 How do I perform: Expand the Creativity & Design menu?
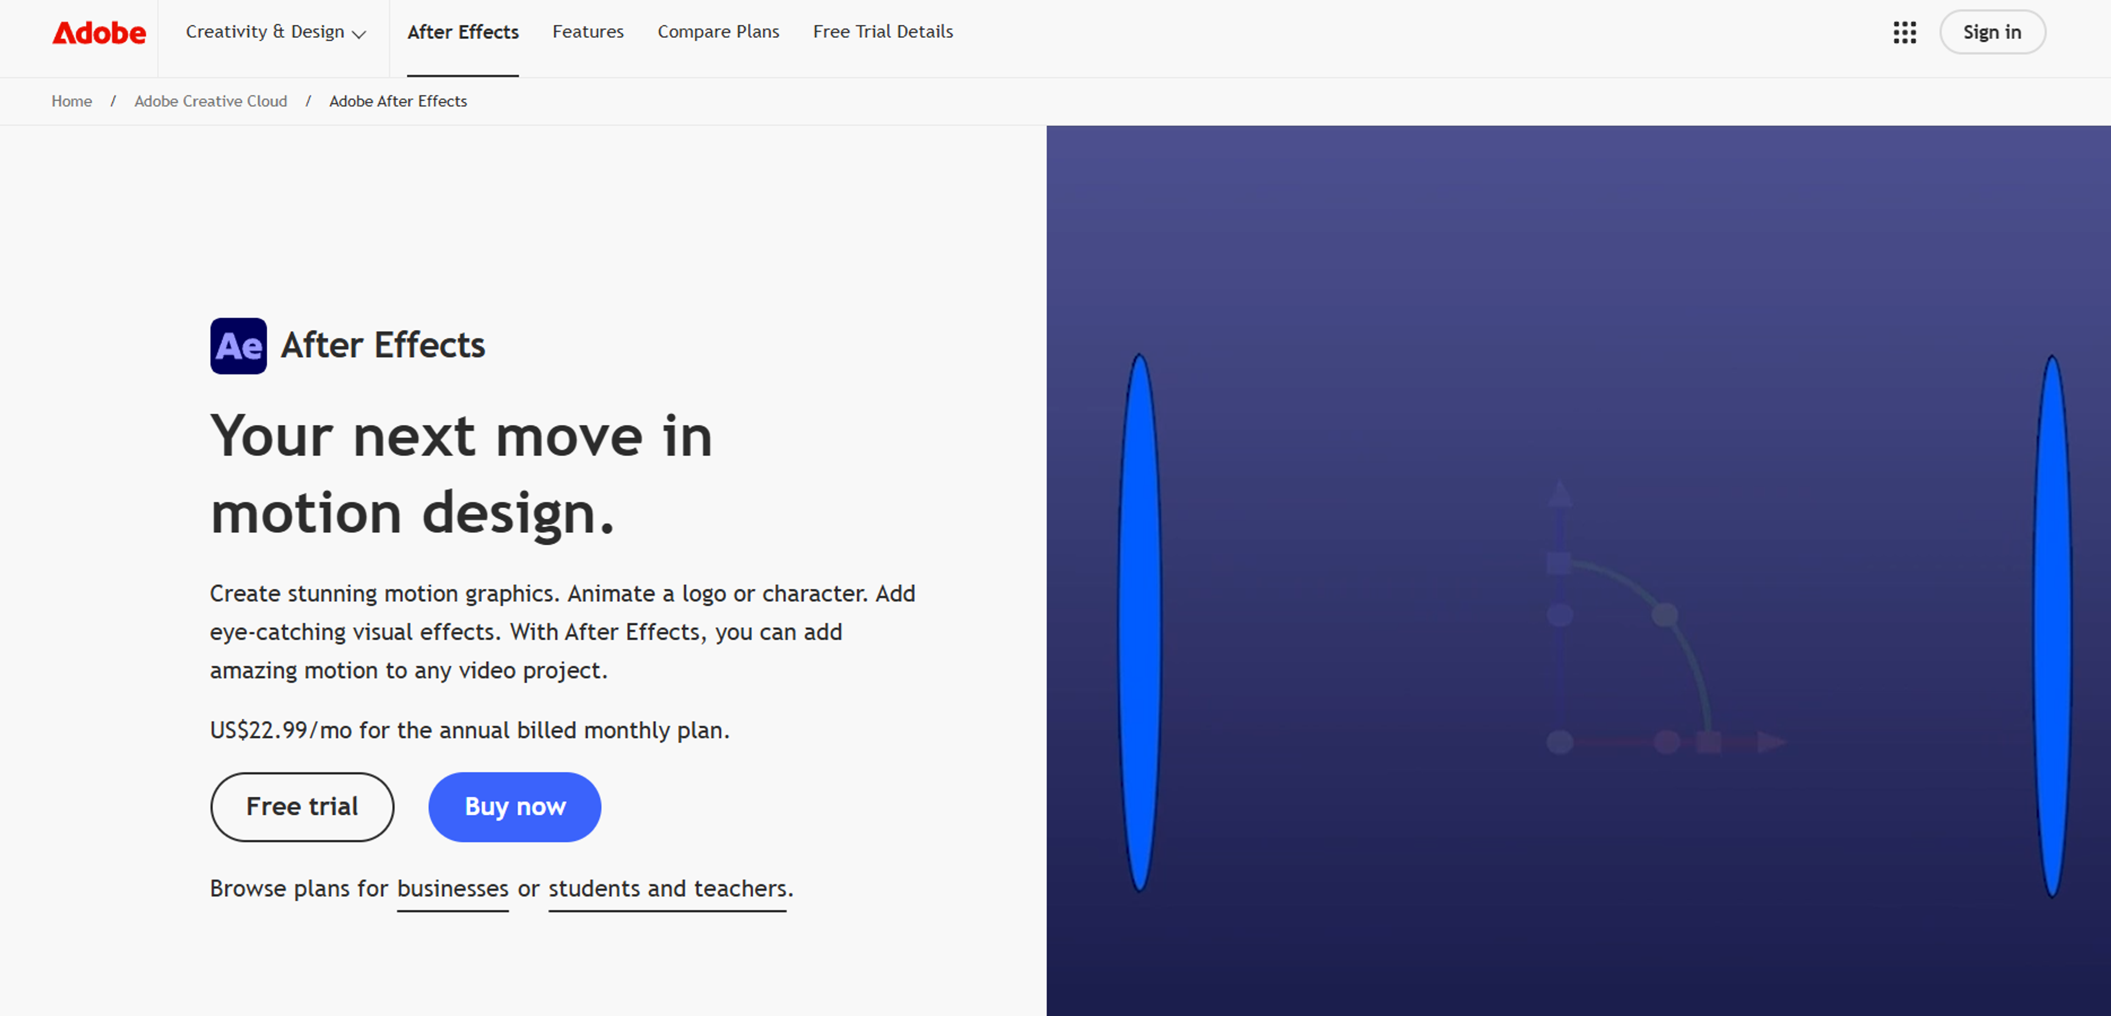click(x=275, y=32)
